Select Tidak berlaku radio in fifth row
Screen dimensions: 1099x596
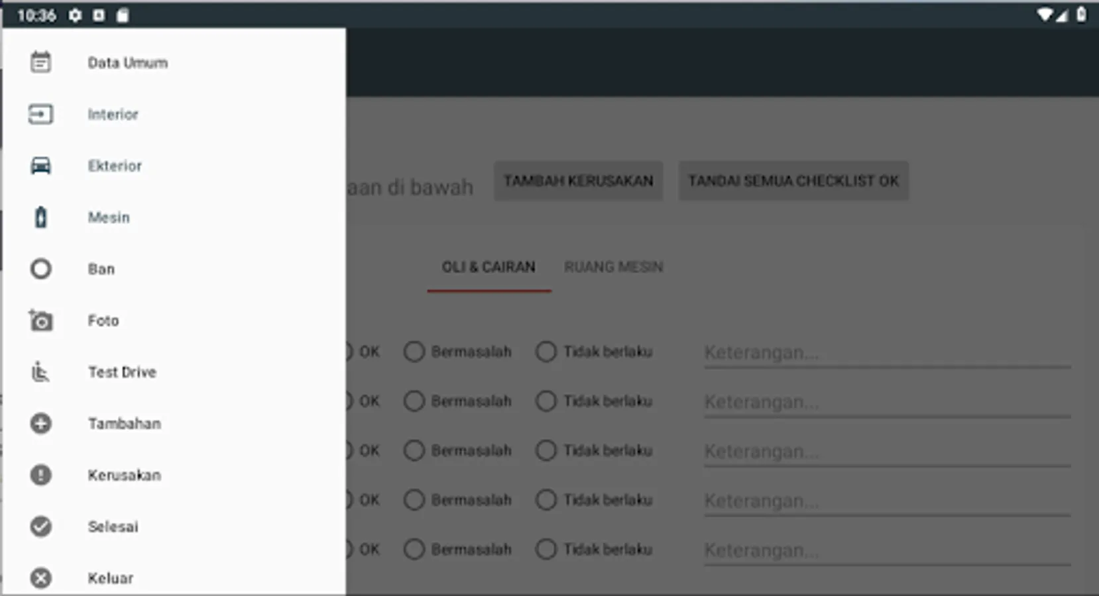[546, 550]
